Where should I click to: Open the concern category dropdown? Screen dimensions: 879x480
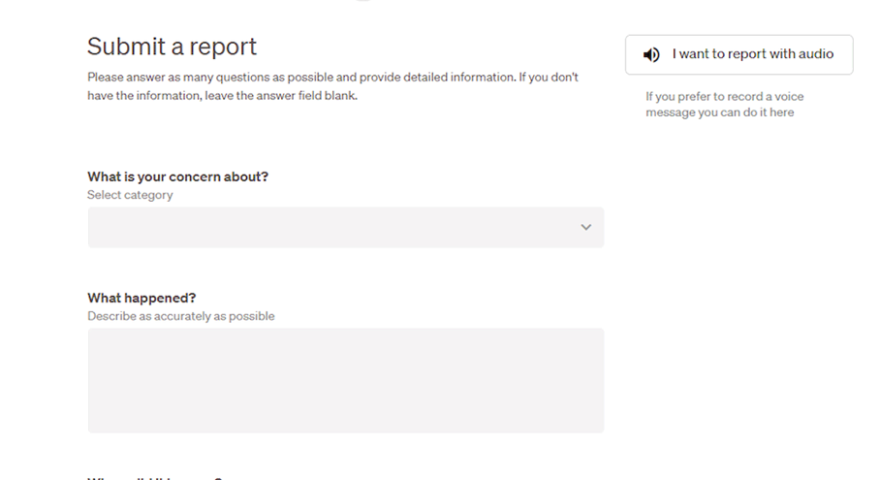pos(346,227)
